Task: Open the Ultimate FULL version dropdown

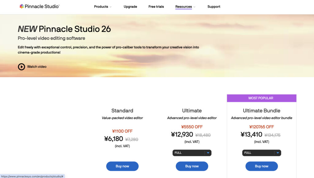Action: coord(192,153)
